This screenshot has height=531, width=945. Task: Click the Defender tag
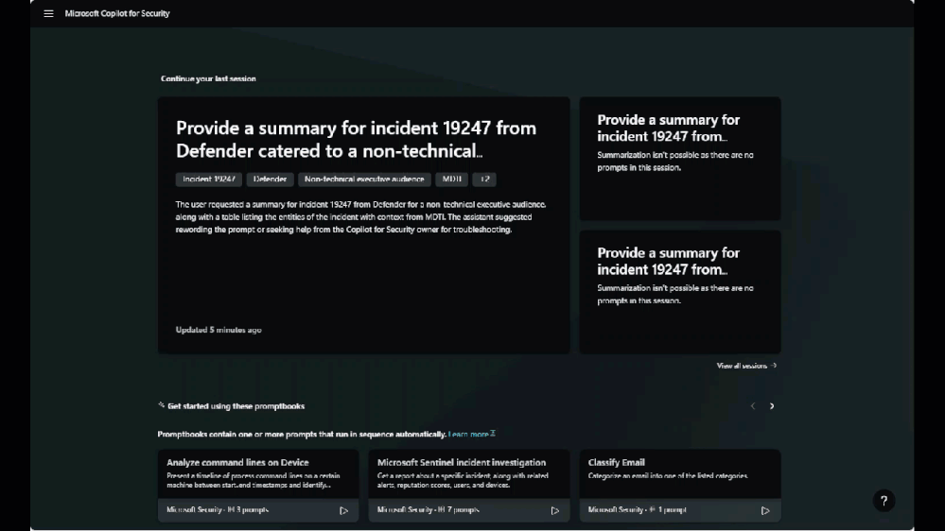coord(270,180)
